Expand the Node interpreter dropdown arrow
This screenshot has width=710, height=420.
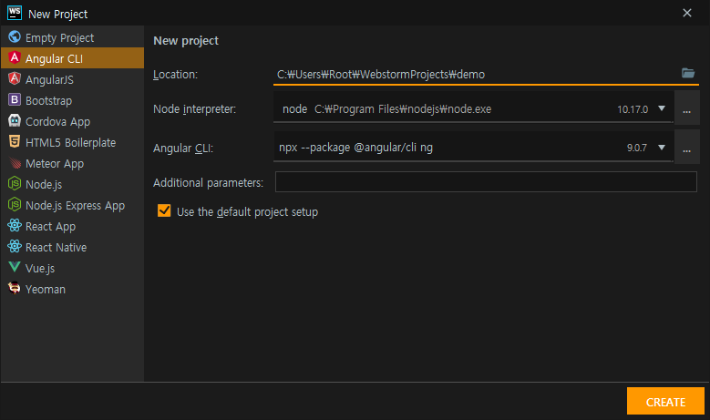point(662,108)
